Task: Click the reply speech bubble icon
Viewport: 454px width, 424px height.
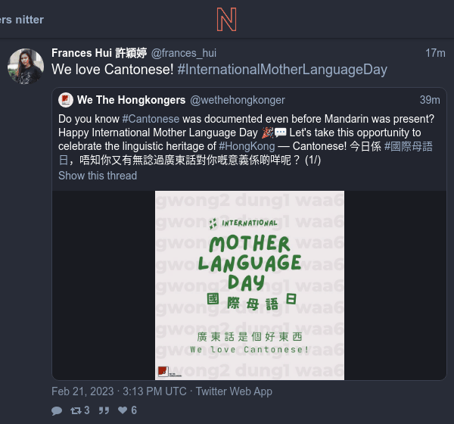Action: (x=57, y=410)
